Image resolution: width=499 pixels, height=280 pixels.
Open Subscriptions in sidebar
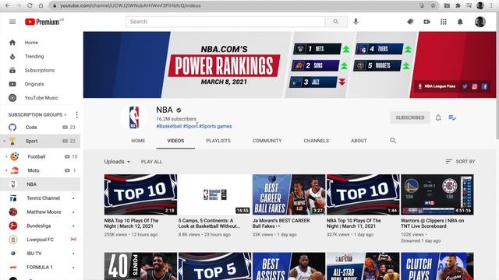coord(41,70)
